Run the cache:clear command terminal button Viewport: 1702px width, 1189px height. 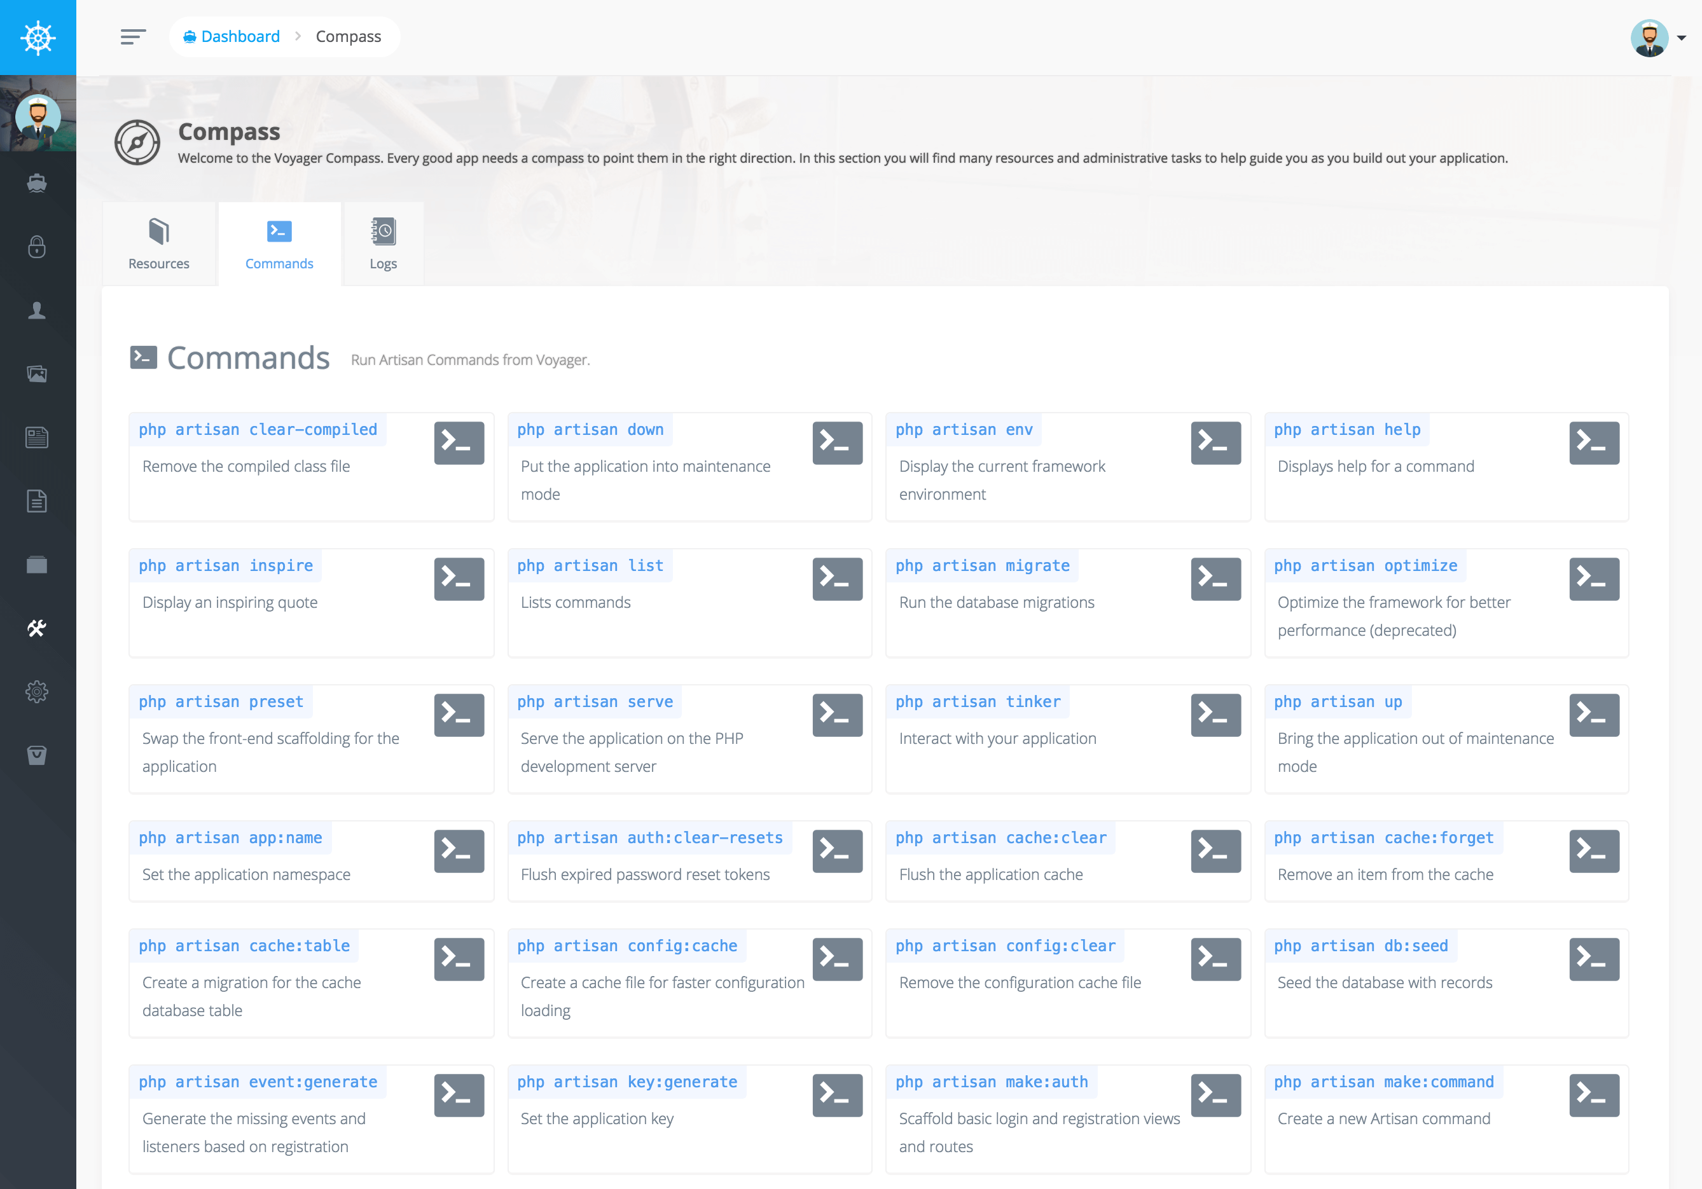pos(1215,851)
